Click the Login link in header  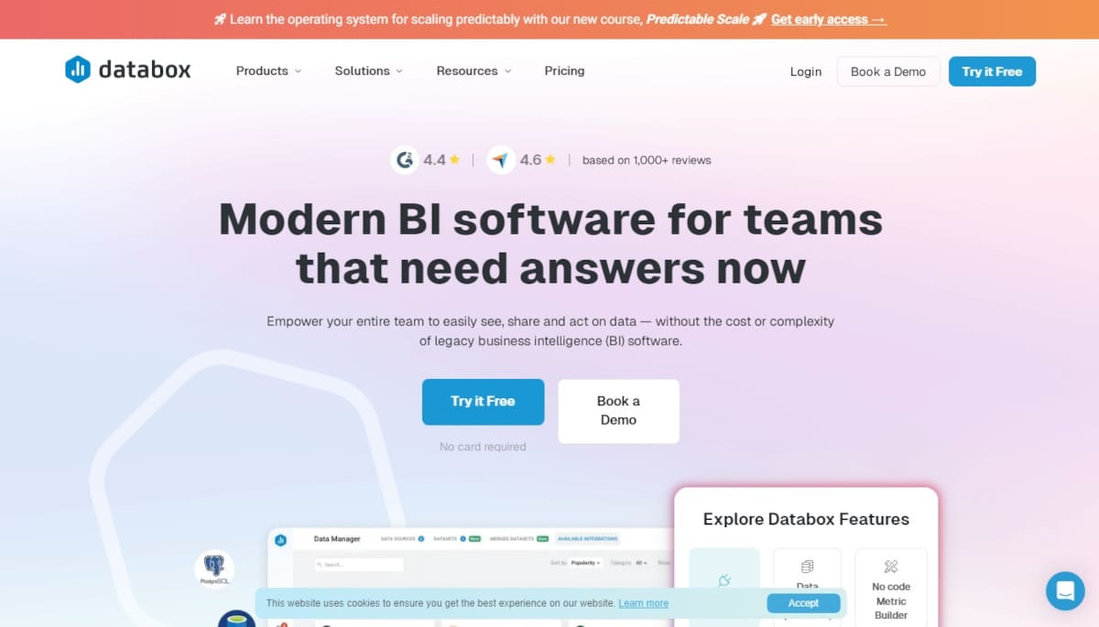pos(806,71)
